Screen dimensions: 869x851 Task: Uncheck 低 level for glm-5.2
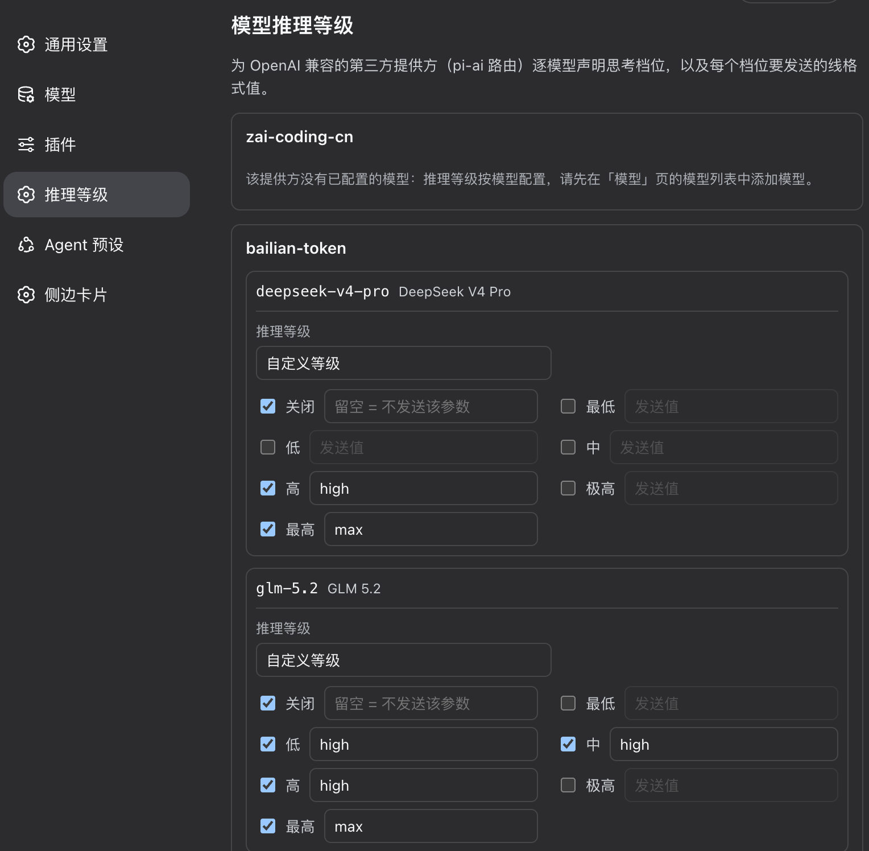268,744
